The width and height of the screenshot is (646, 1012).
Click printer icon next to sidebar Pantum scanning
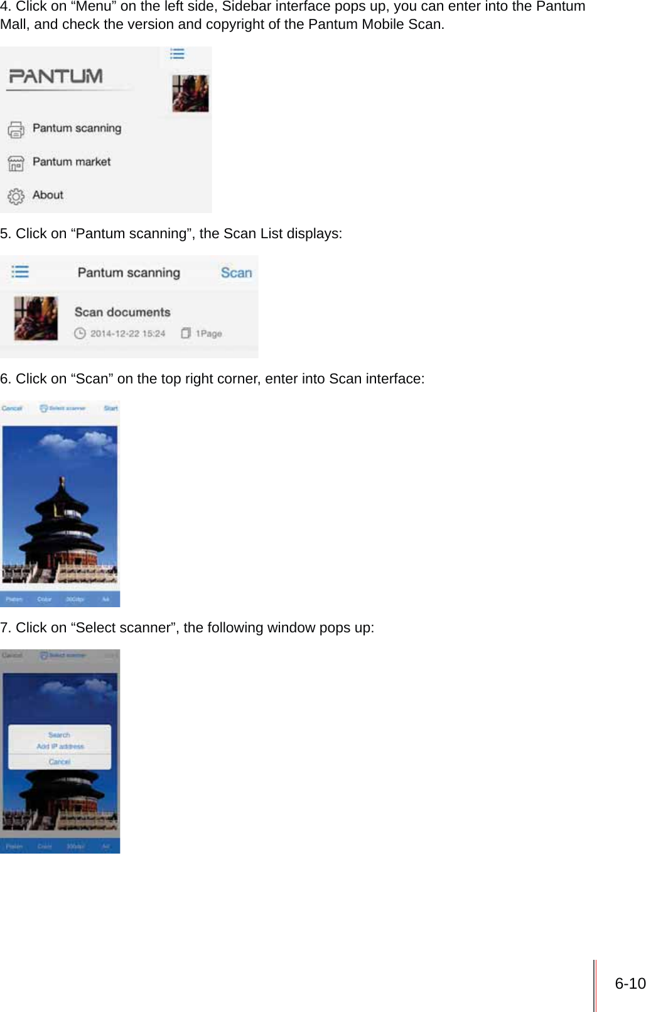tap(16, 129)
